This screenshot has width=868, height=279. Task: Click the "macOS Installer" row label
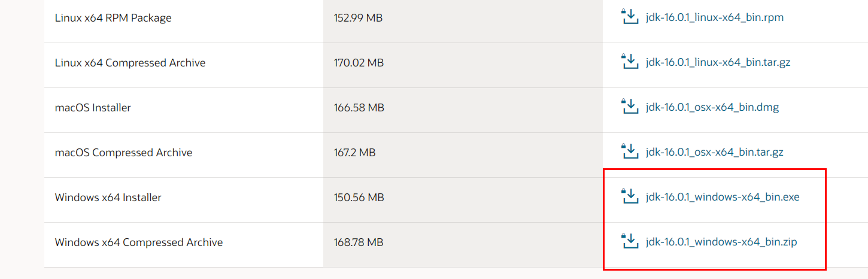click(93, 108)
